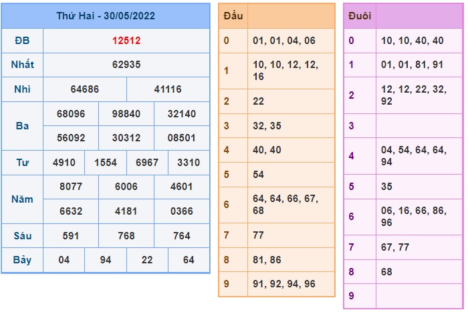Select third prize number 30312
Screen dimensions: 468x312
pos(126,138)
